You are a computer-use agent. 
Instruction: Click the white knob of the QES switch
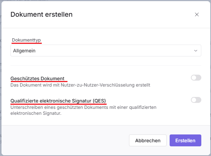(x=194, y=100)
